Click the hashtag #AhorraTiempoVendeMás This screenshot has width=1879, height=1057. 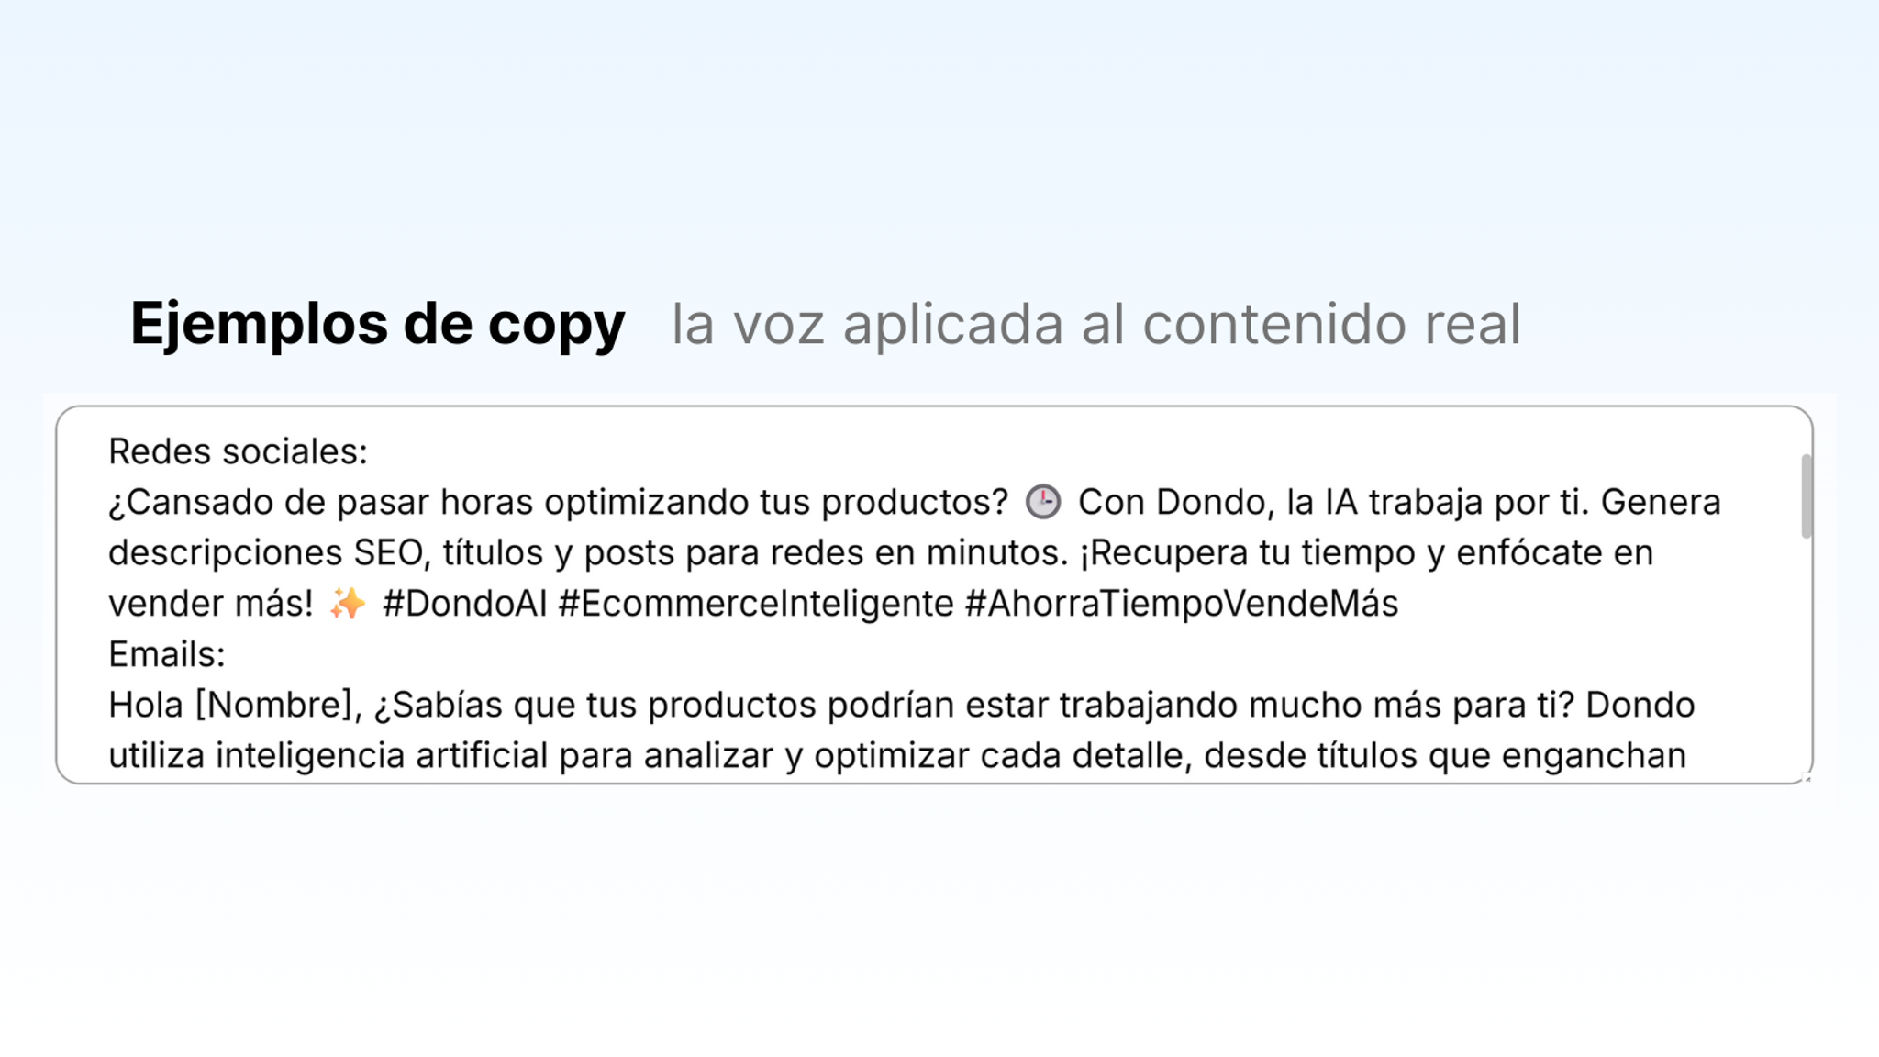(x=1182, y=604)
